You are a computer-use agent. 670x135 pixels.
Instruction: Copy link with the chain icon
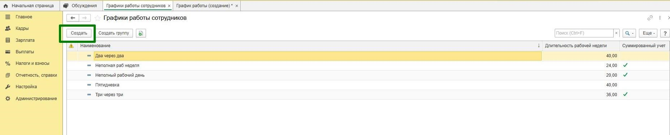[650, 18]
